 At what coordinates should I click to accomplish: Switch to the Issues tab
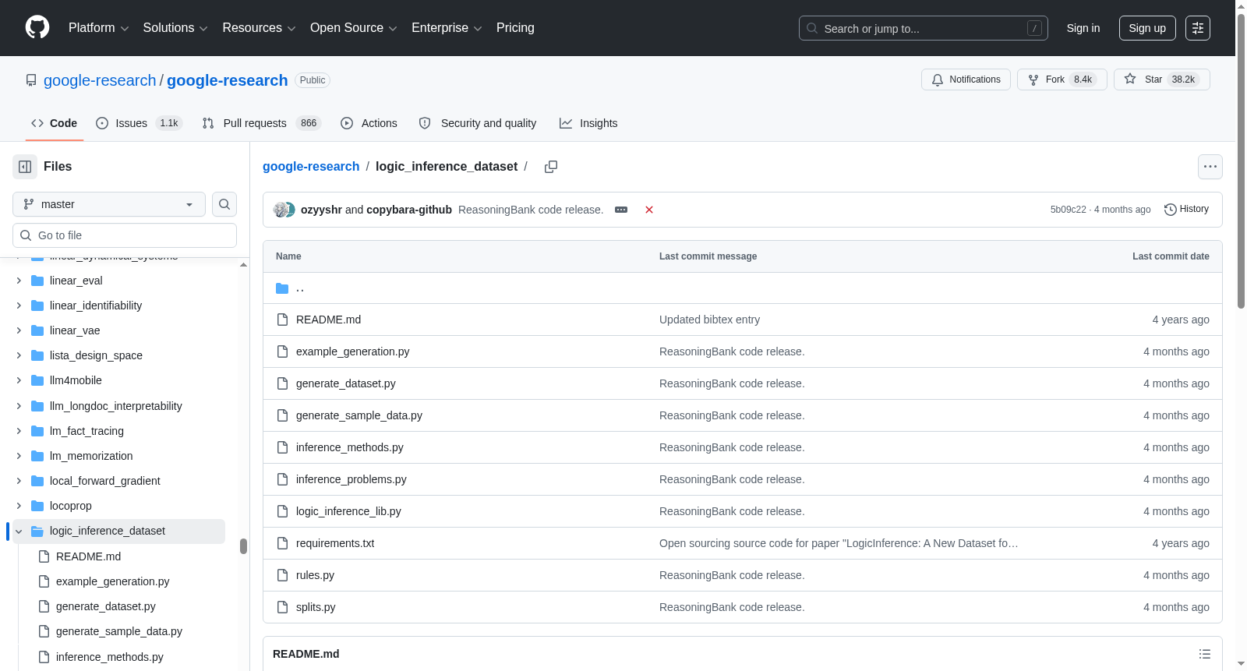point(139,123)
